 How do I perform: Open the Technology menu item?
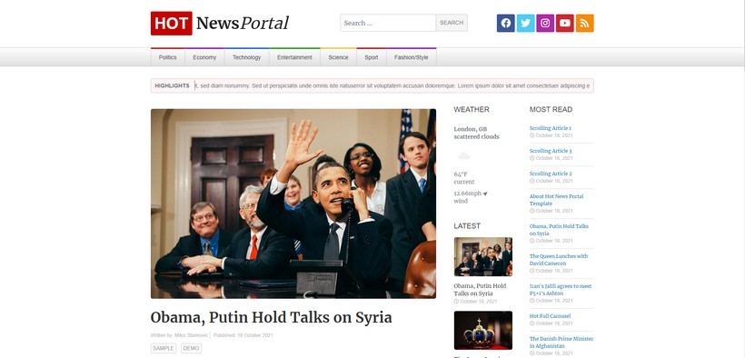point(246,57)
